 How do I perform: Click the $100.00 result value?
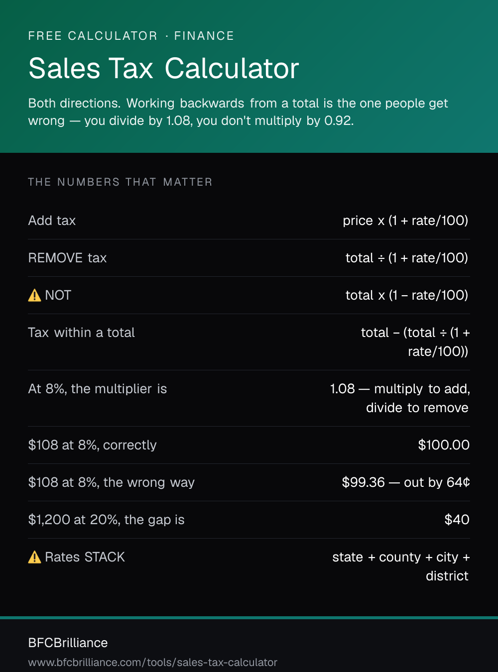444,445
